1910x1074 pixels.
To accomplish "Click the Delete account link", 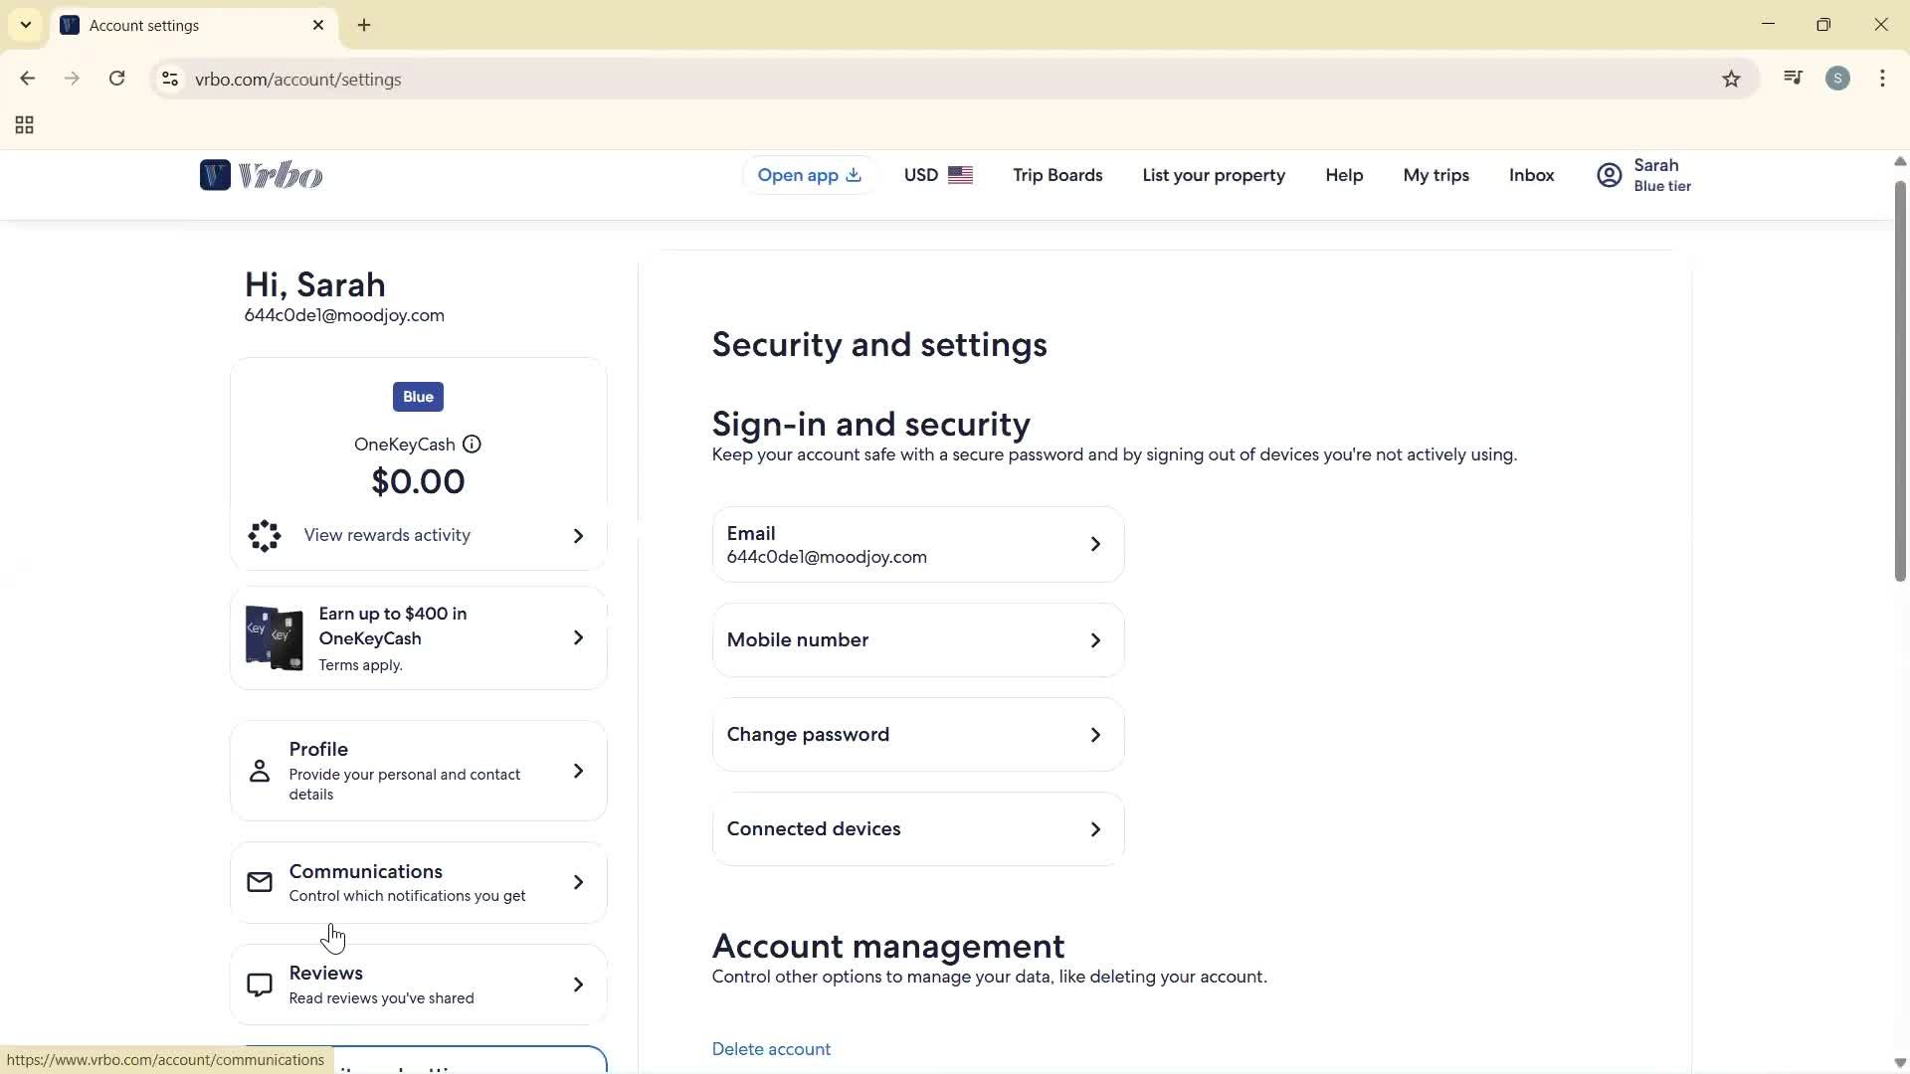I will coord(771,1048).
